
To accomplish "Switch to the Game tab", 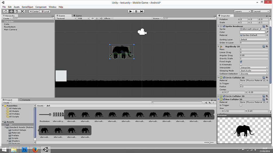I will [x=77, y=15].
